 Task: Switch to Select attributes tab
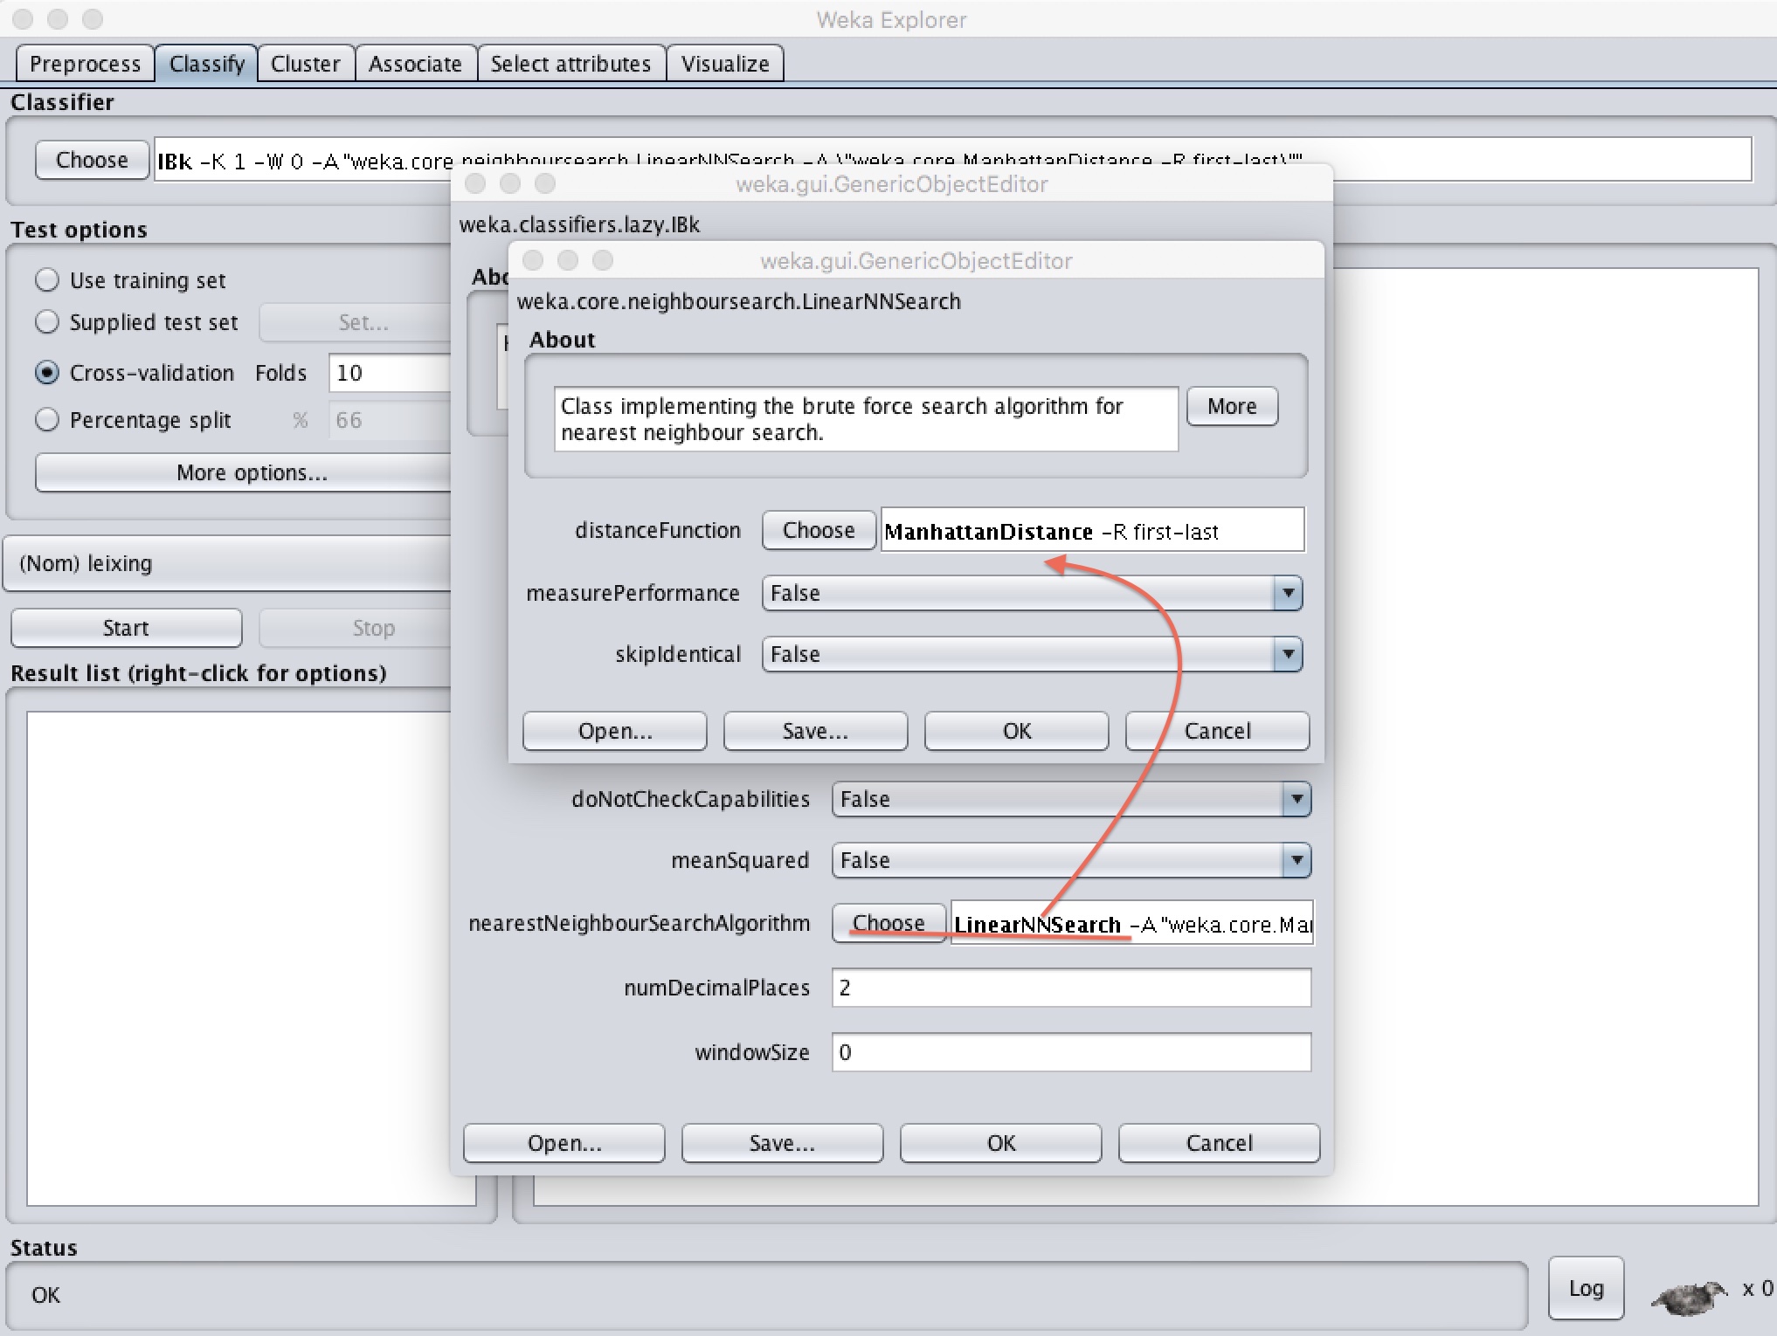click(570, 64)
